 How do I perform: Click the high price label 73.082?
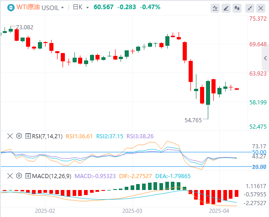point(25,27)
